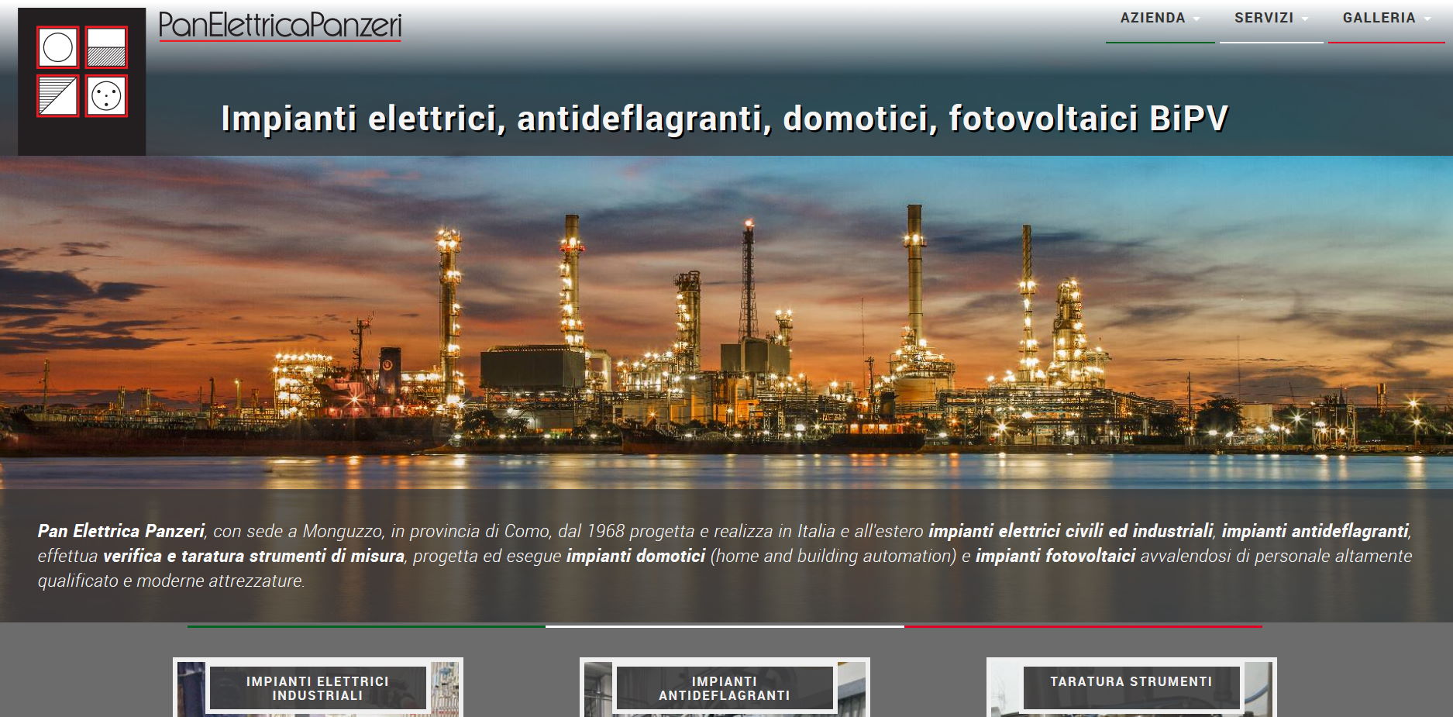Expand the arrow next to GALLERIA
Screen dimensions: 1453x717
click(1427, 19)
